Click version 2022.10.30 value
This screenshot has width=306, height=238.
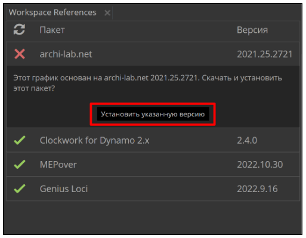pyautogui.click(x=260, y=165)
